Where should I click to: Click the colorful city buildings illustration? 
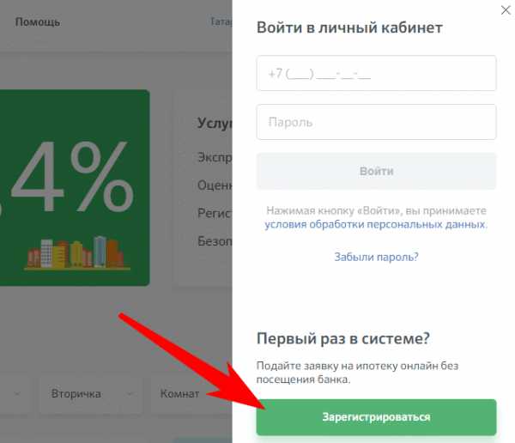click(77, 253)
